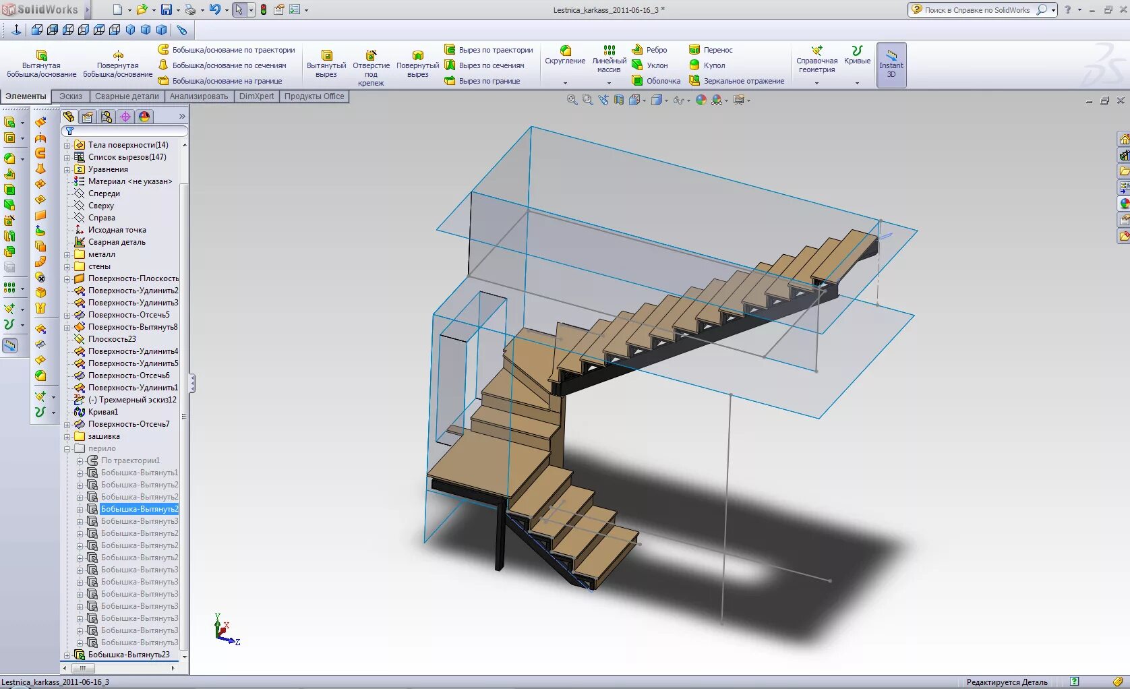The image size is (1130, 689).
Task: Click Zoom to Area view icon
Action: point(587,100)
